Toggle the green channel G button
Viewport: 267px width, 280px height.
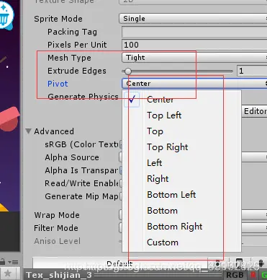264,275
